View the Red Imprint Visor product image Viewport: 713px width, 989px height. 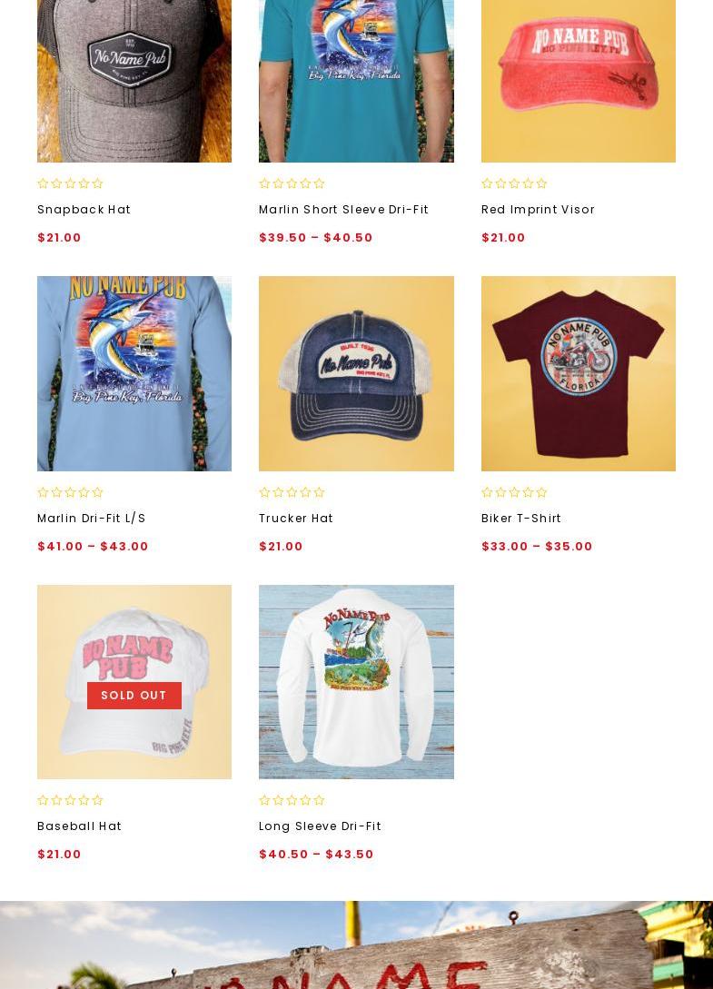[x=578, y=81]
